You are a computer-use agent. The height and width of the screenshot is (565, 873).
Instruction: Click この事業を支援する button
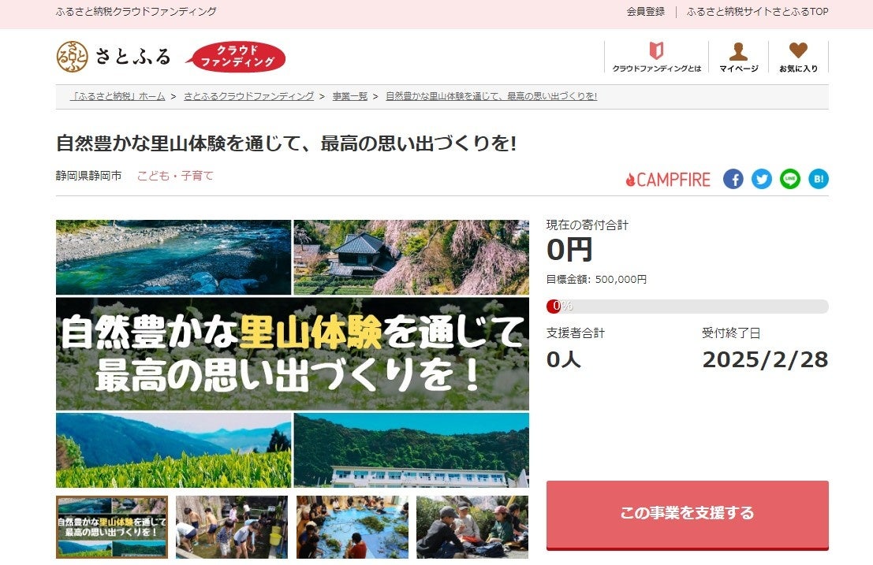(688, 515)
